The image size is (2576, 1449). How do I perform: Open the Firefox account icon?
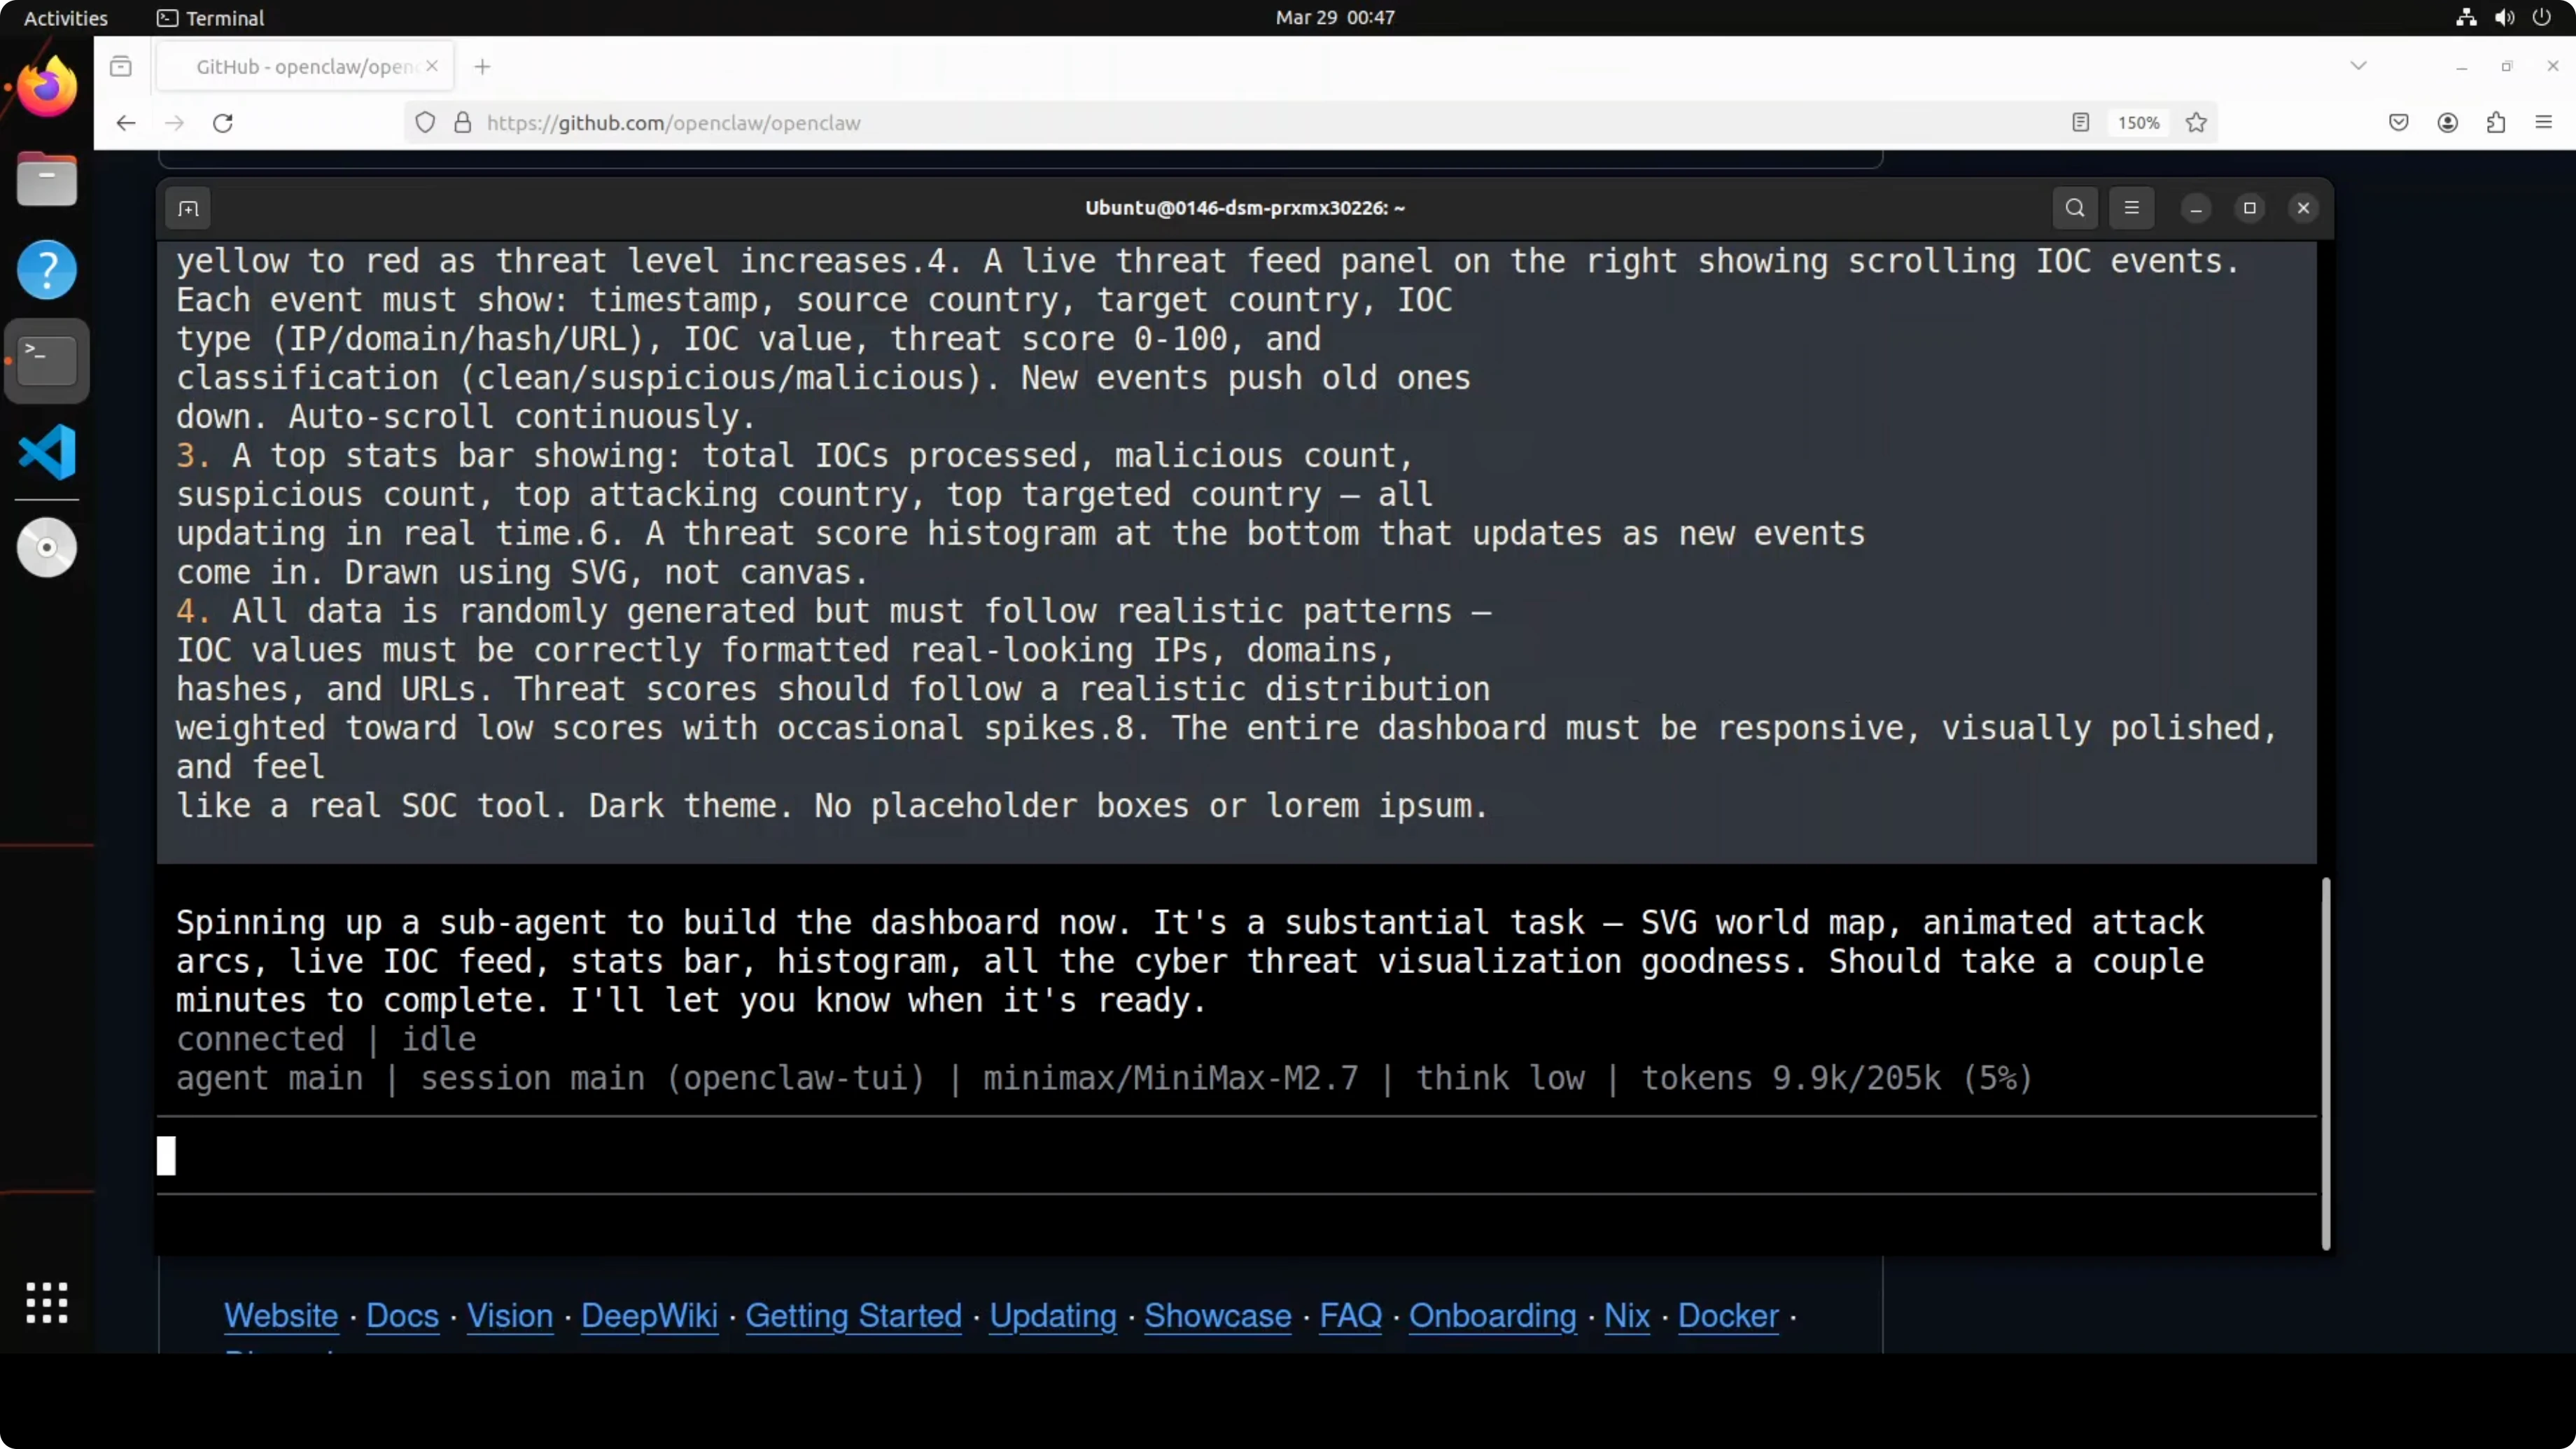tap(2447, 122)
